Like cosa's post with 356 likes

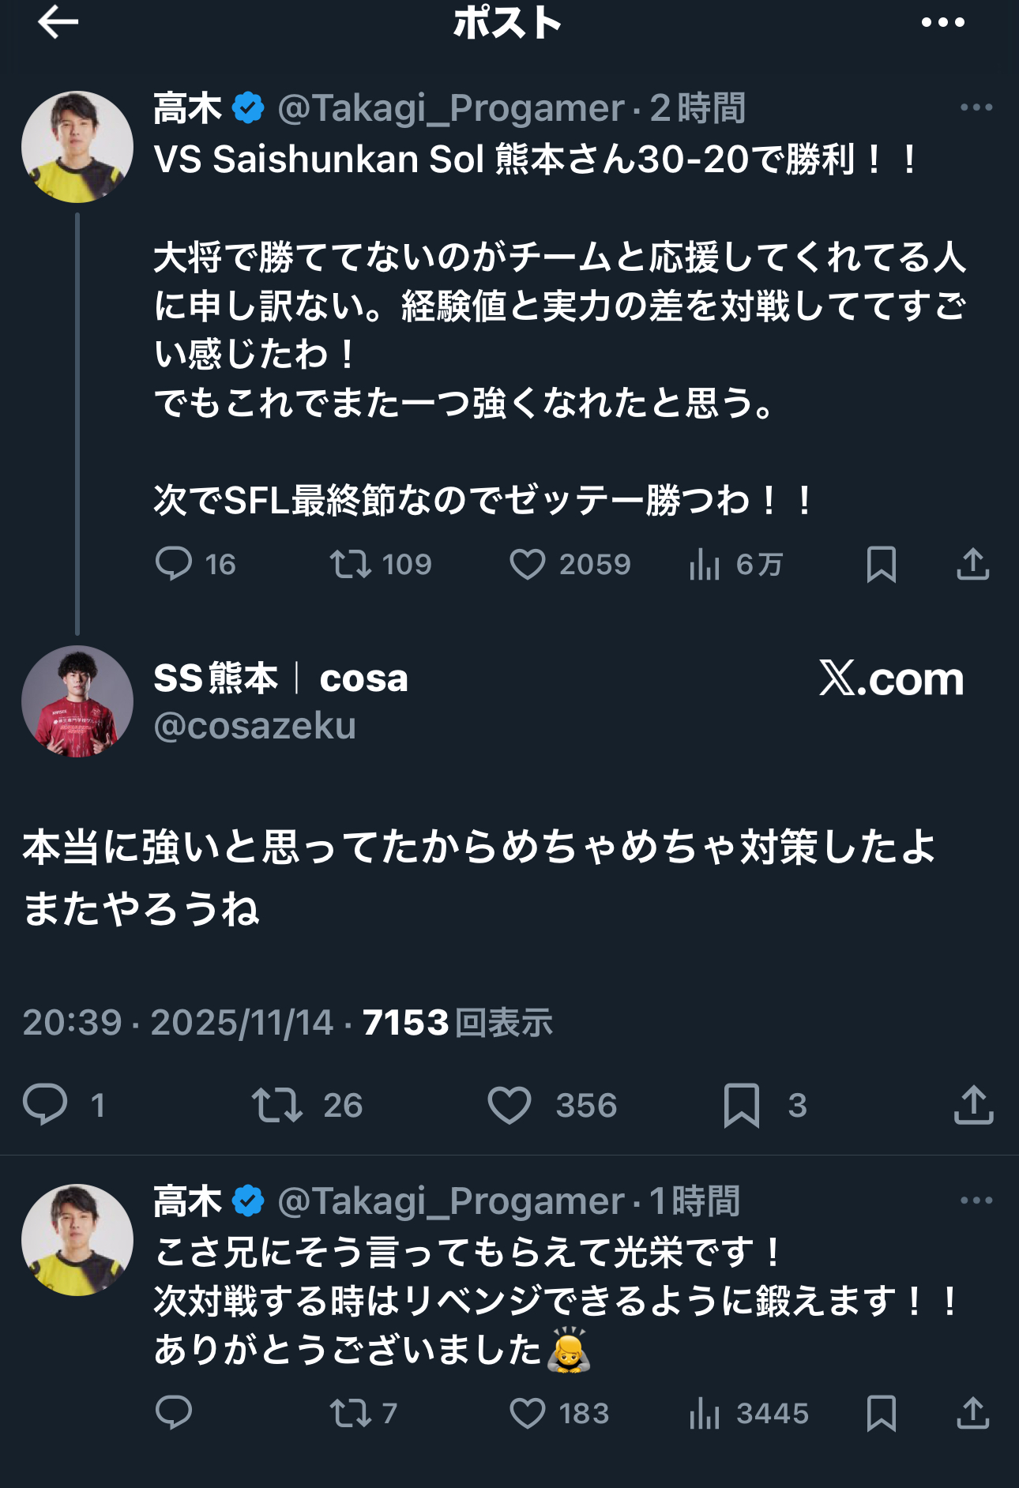click(509, 1104)
